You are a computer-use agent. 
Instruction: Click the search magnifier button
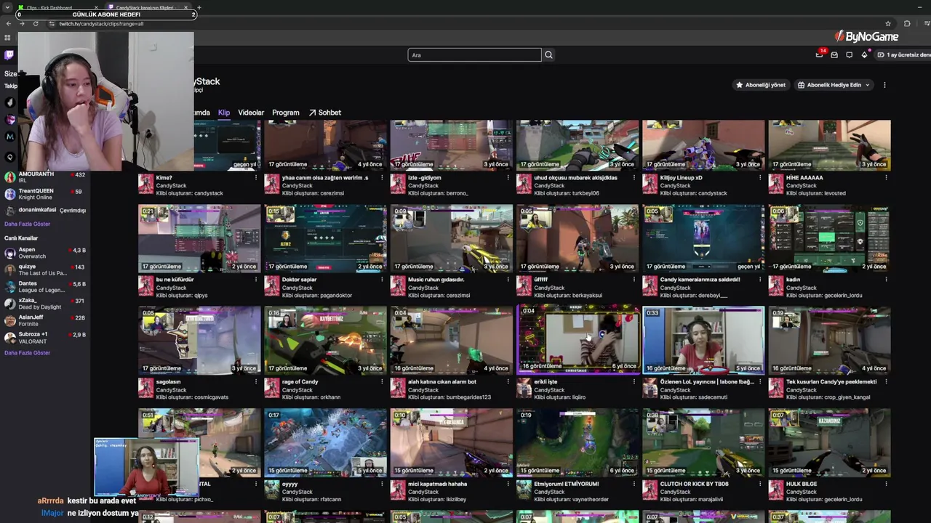(549, 55)
